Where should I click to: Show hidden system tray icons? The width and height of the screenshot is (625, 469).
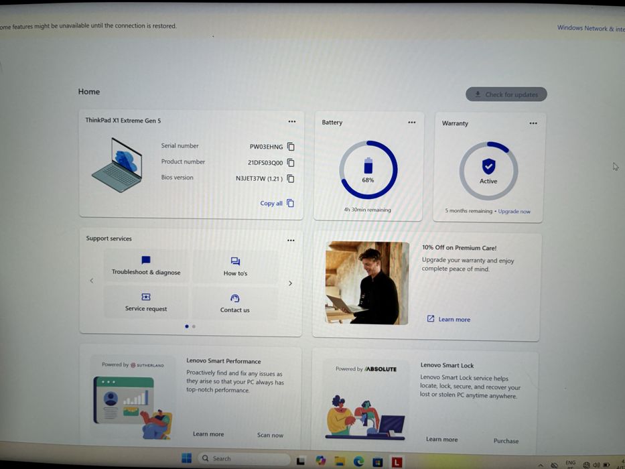[x=541, y=465]
